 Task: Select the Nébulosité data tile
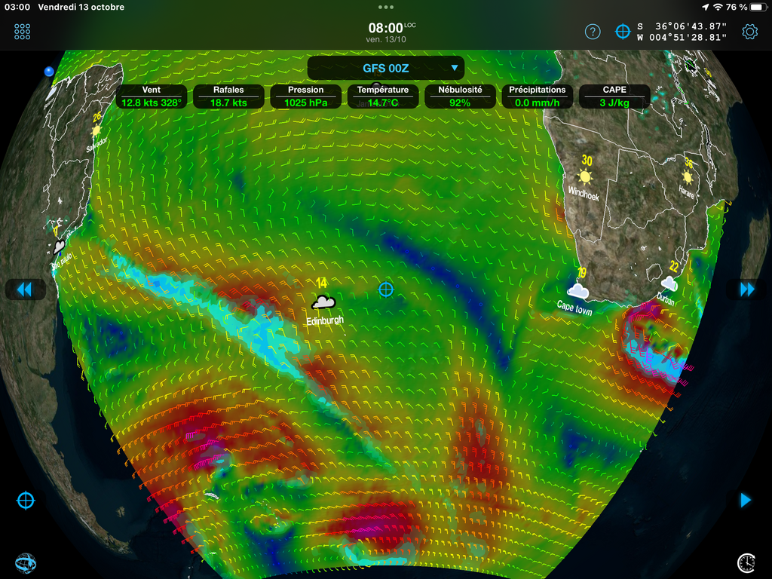pyautogui.click(x=460, y=96)
